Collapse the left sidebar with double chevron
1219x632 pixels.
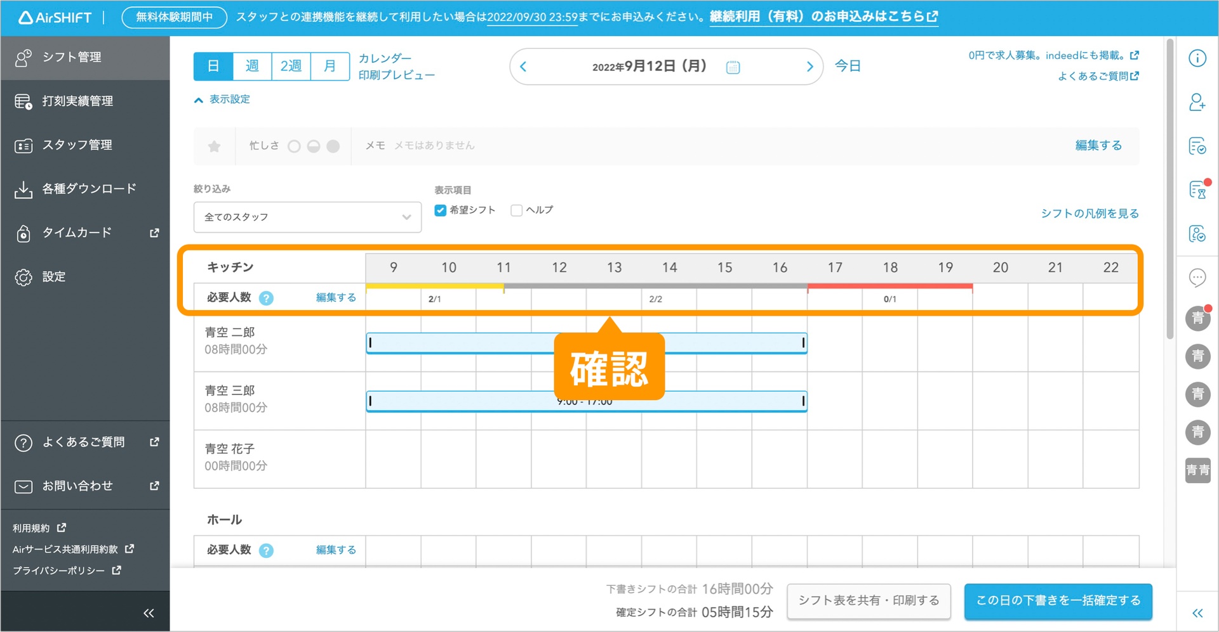coord(149,613)
